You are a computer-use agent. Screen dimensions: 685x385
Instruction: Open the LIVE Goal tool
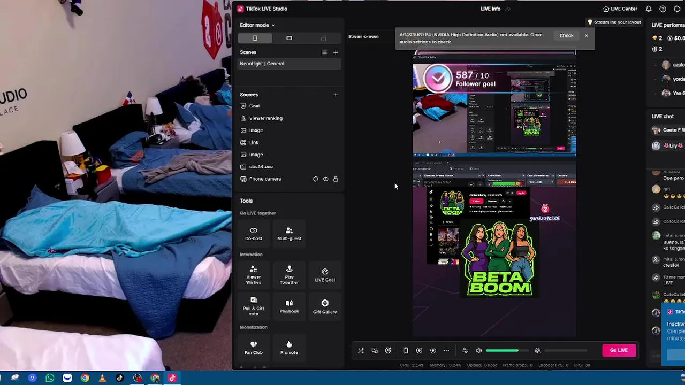point(325,275)
